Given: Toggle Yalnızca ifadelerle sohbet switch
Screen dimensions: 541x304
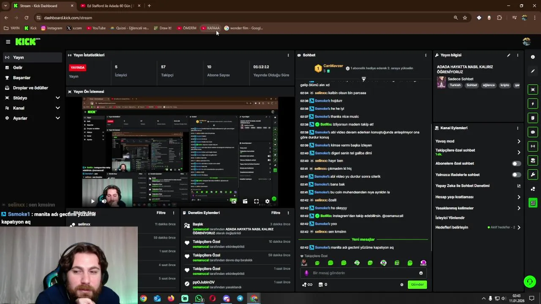Looking at the screenshot, I should click(516, 175).
